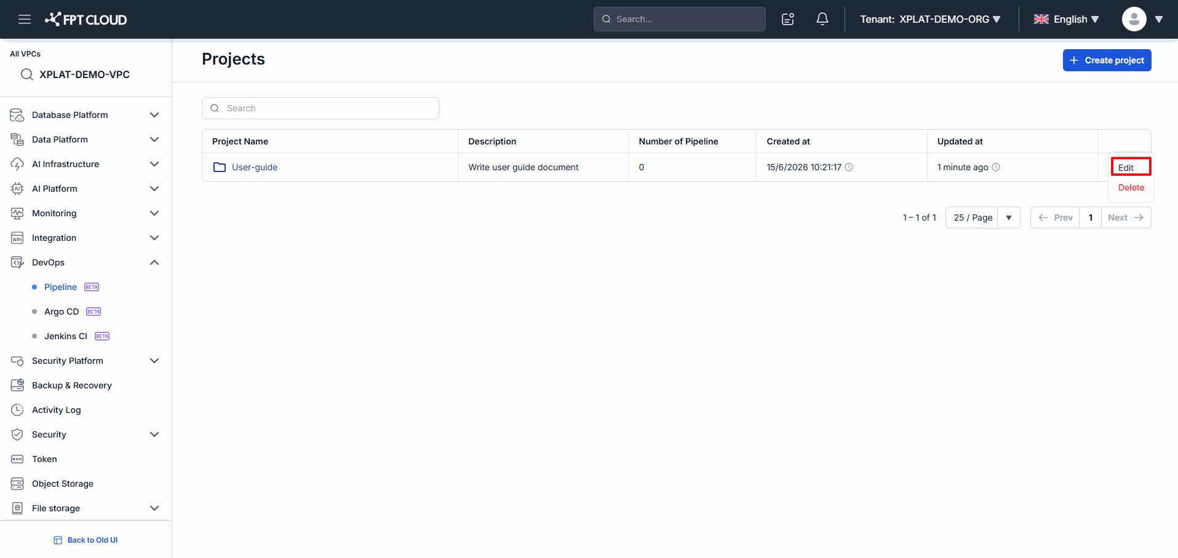Open the user account dropdown arrow

click(x=1159, y=19)
